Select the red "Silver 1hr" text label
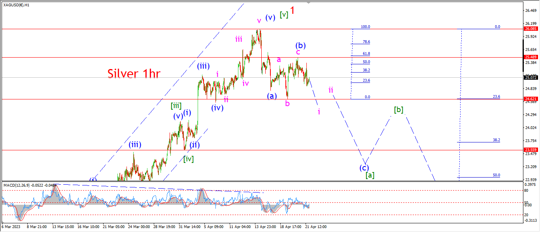 [x=133, y=74]
